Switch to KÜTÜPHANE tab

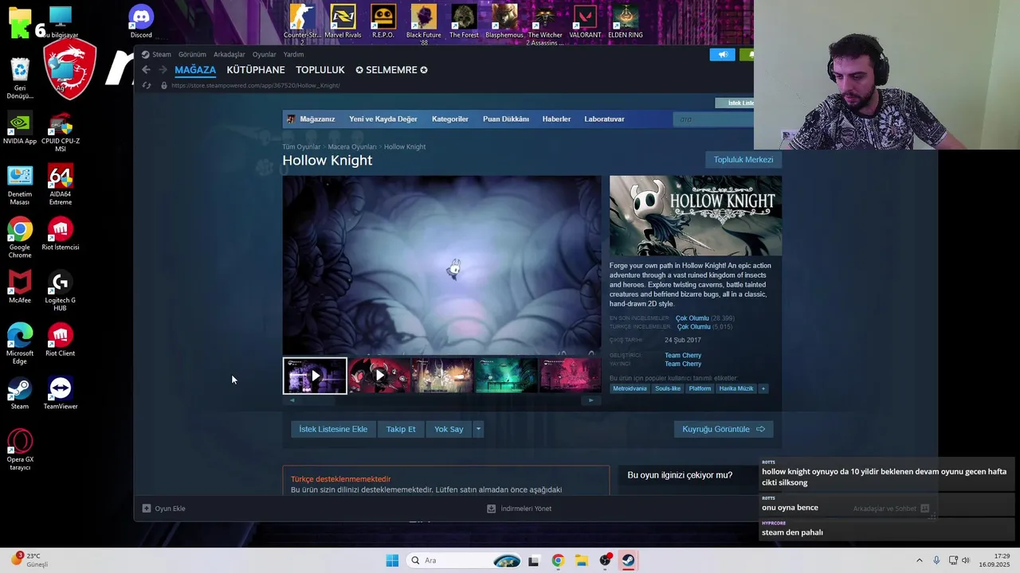point(256,70)
